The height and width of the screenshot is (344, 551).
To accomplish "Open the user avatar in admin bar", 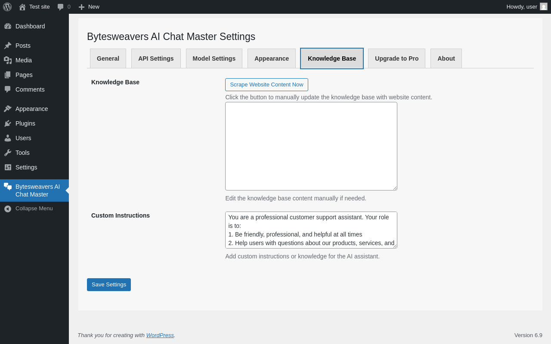I will point(544,6).
